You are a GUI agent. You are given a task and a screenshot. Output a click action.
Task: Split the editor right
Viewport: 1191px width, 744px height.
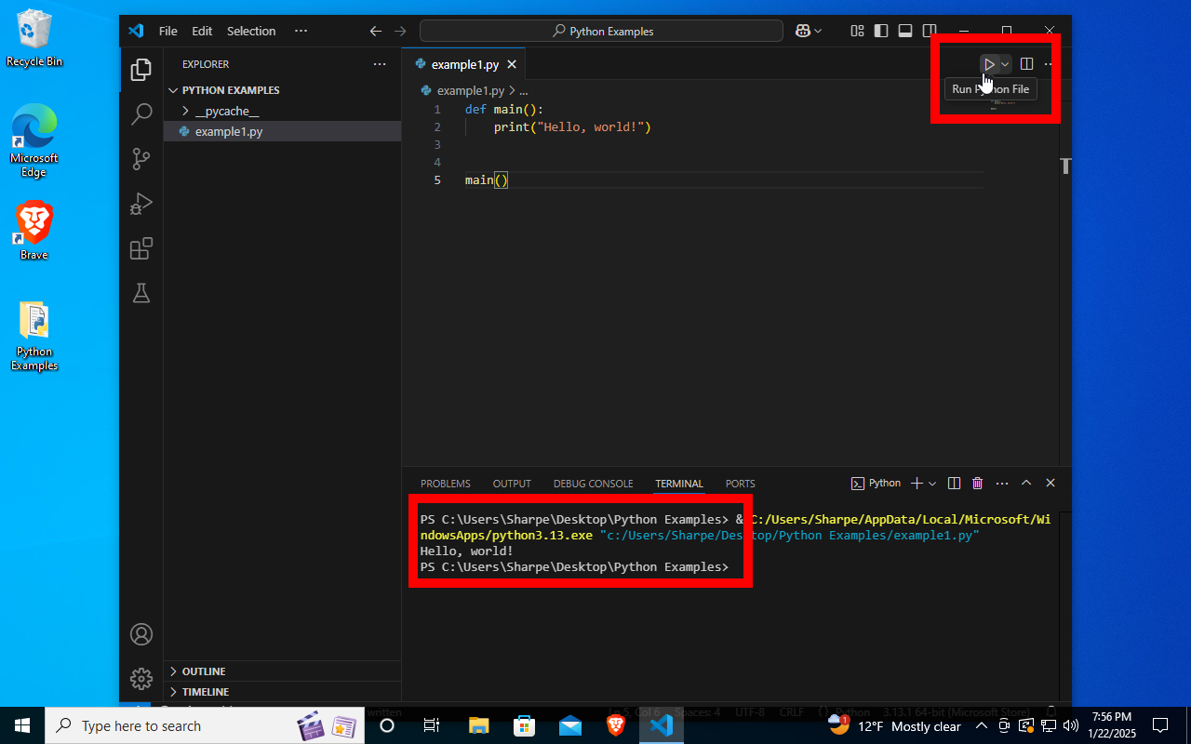coord(1026,64)
